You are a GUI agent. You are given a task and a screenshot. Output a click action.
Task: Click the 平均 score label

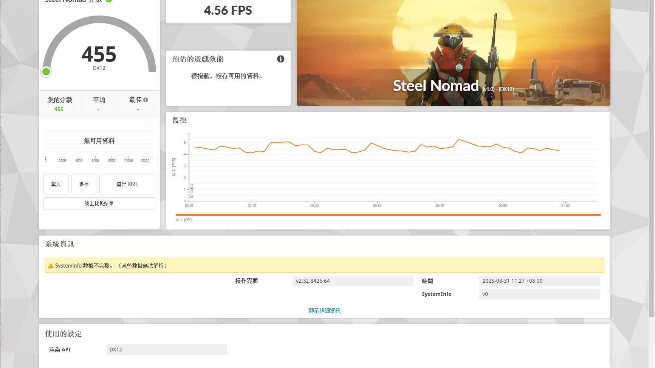click(x=99, y=100)
